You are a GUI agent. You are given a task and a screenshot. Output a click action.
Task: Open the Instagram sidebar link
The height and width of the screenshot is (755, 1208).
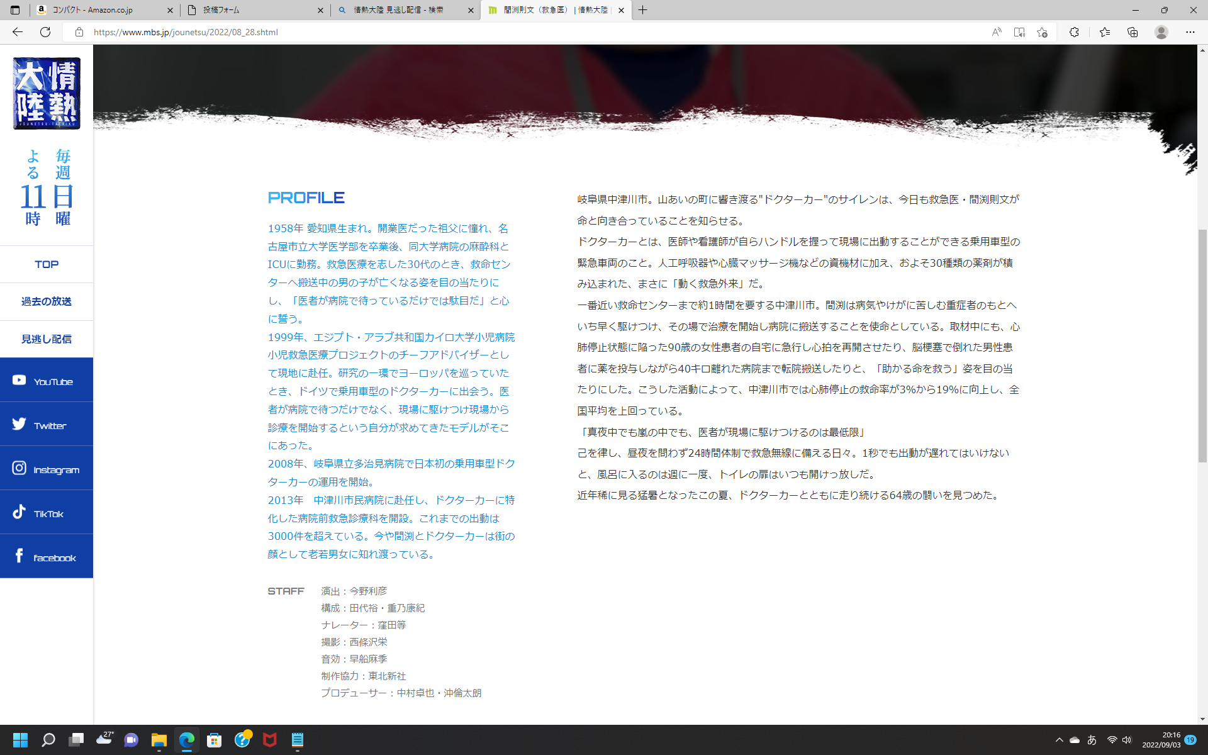(x=47, y=468)
